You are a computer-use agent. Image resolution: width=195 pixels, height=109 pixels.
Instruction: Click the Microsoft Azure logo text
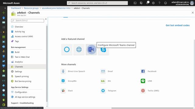11,3
